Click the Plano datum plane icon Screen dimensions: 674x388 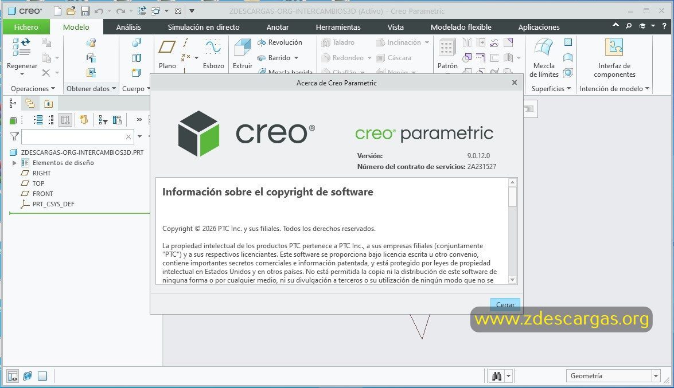pos(167,46)
